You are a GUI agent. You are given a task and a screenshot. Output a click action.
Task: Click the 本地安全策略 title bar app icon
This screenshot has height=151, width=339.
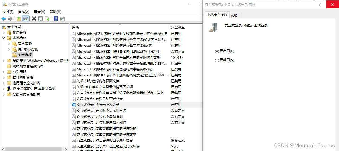(4, 4)
